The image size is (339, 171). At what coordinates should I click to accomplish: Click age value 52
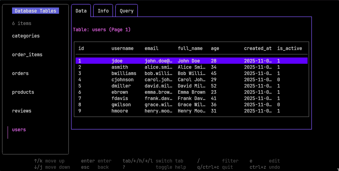214,86
